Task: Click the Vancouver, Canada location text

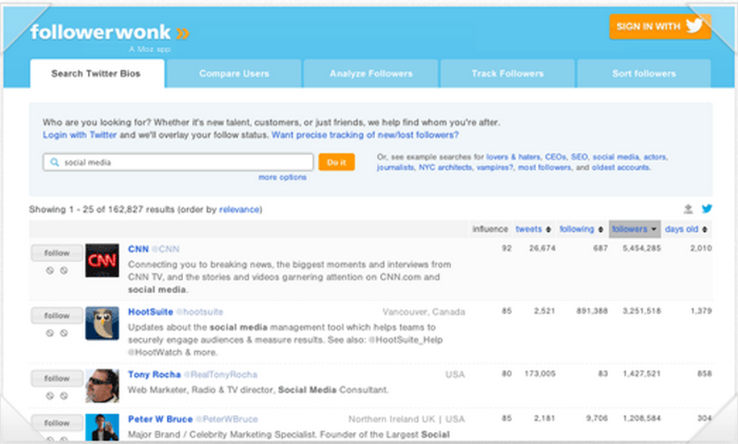Action: coord(423,312)
